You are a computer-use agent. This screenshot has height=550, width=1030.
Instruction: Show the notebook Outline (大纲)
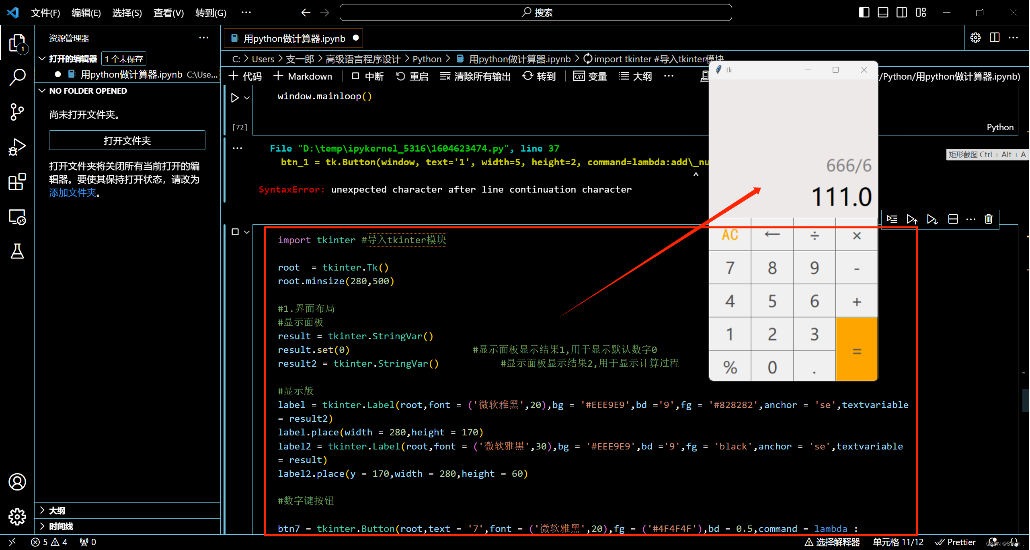click(635, 76)
